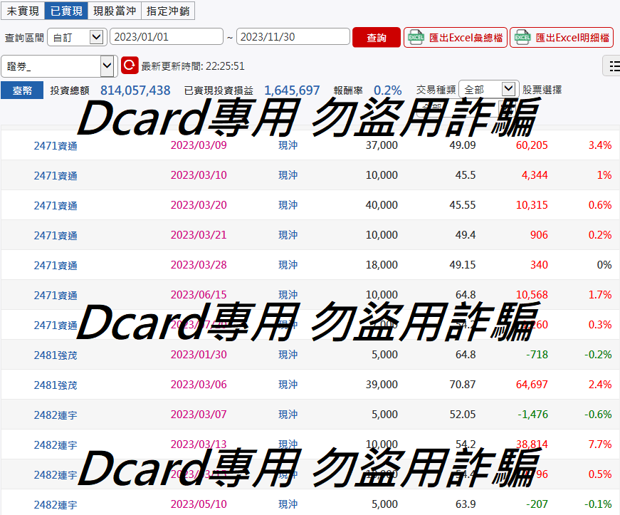Expand the 查詢區間 自訂 dropdown
The height and width of the screenshot is (515, 620).
point(77,37)
